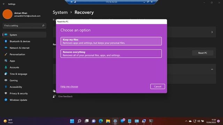Image resolution: width=223 pixels, height=125 pixels.
Task: Click the Bluetooth icon in sidebar
Action: coord(6,41)
